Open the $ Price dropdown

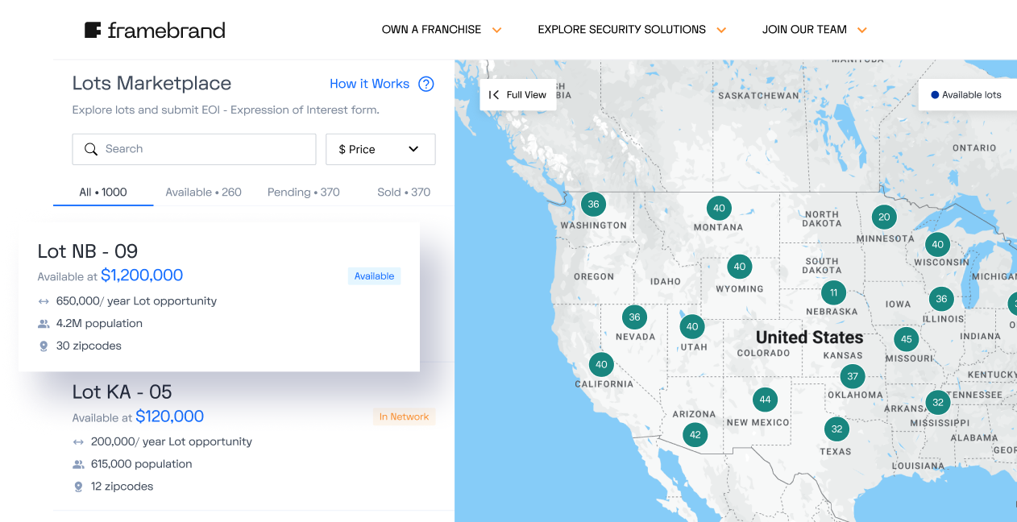coord(380,149)
